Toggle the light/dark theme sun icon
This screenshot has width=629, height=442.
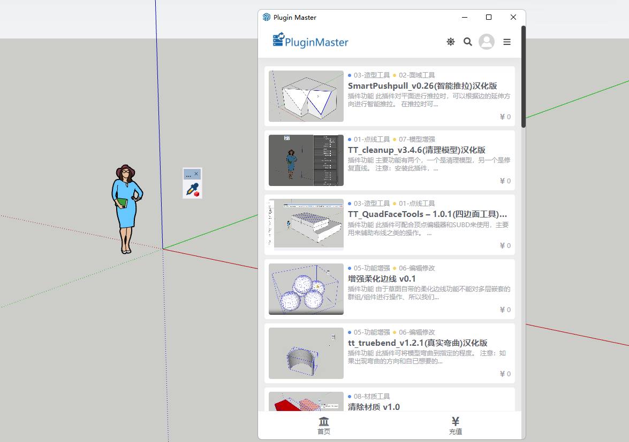[451, 42]
